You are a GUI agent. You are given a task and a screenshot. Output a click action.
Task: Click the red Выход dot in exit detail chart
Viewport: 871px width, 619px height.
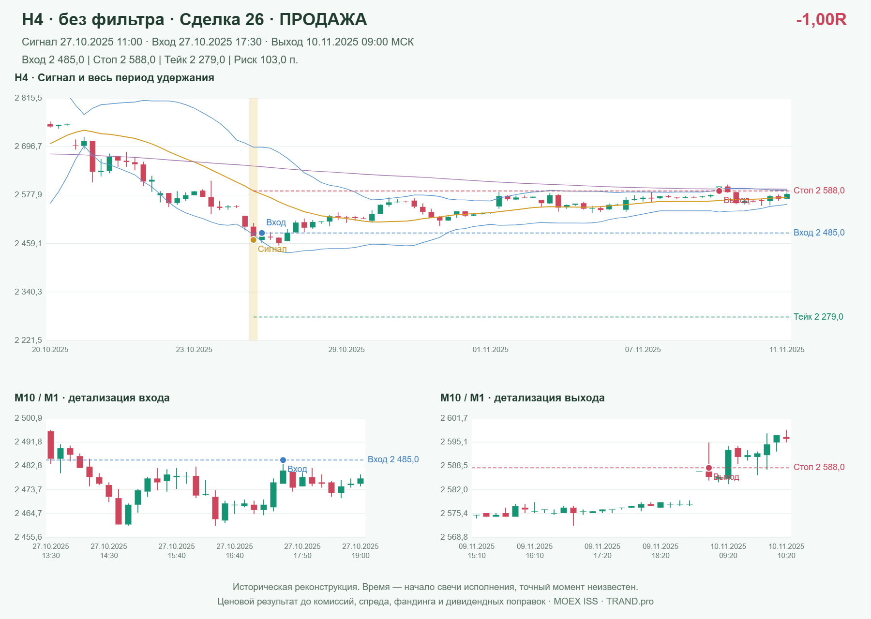coord(709,468)
